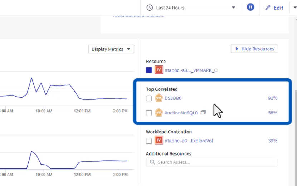Click the AuctionNoSQL0 VM icon

[159, 113]
